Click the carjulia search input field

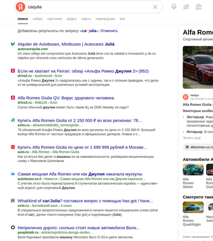(x=89, y=7)
